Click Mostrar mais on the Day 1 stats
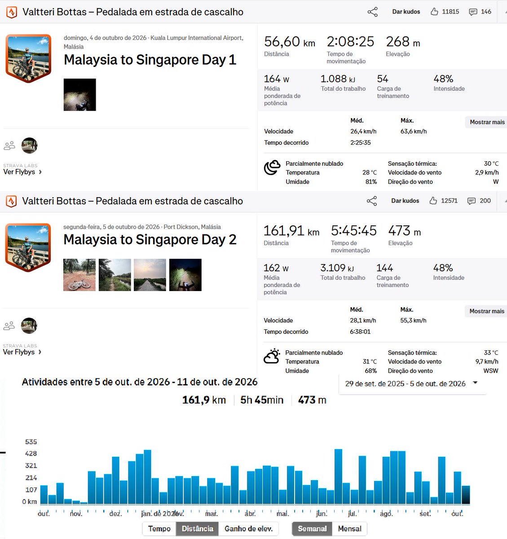The image size is (507, 539). click(487, 122)
